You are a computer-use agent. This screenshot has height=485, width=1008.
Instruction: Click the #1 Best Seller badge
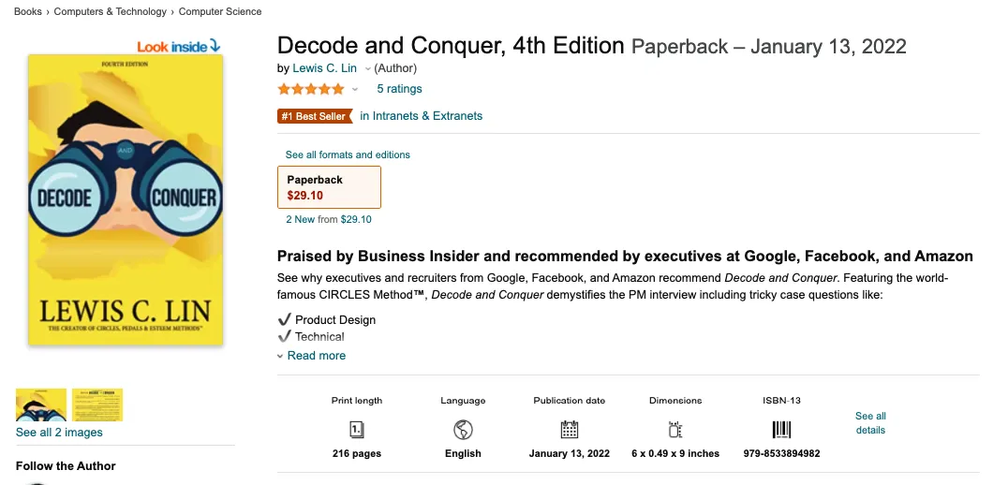point(315,116)
